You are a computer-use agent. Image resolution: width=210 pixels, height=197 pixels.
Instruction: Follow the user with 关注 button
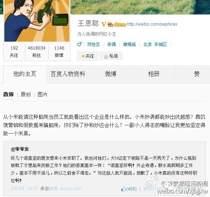[88, 56]
